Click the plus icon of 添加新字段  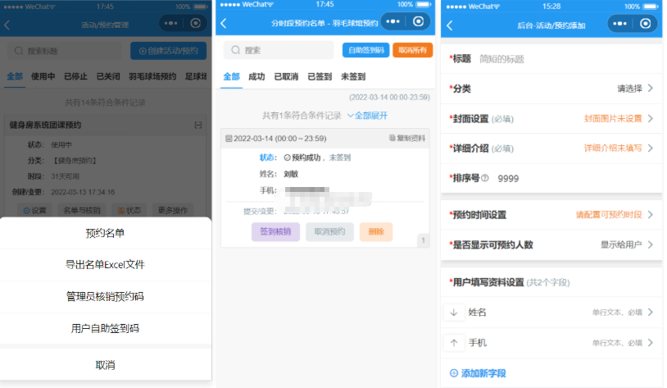tap(454, 373)
